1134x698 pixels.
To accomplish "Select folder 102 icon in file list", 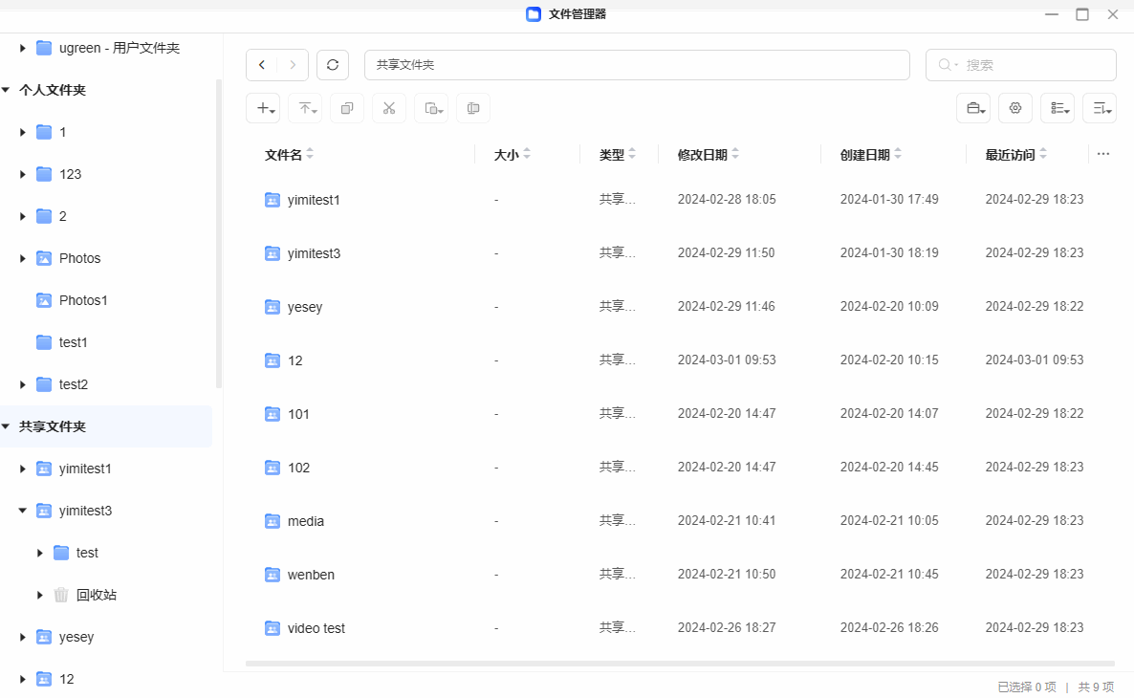I will coord(272,468).
